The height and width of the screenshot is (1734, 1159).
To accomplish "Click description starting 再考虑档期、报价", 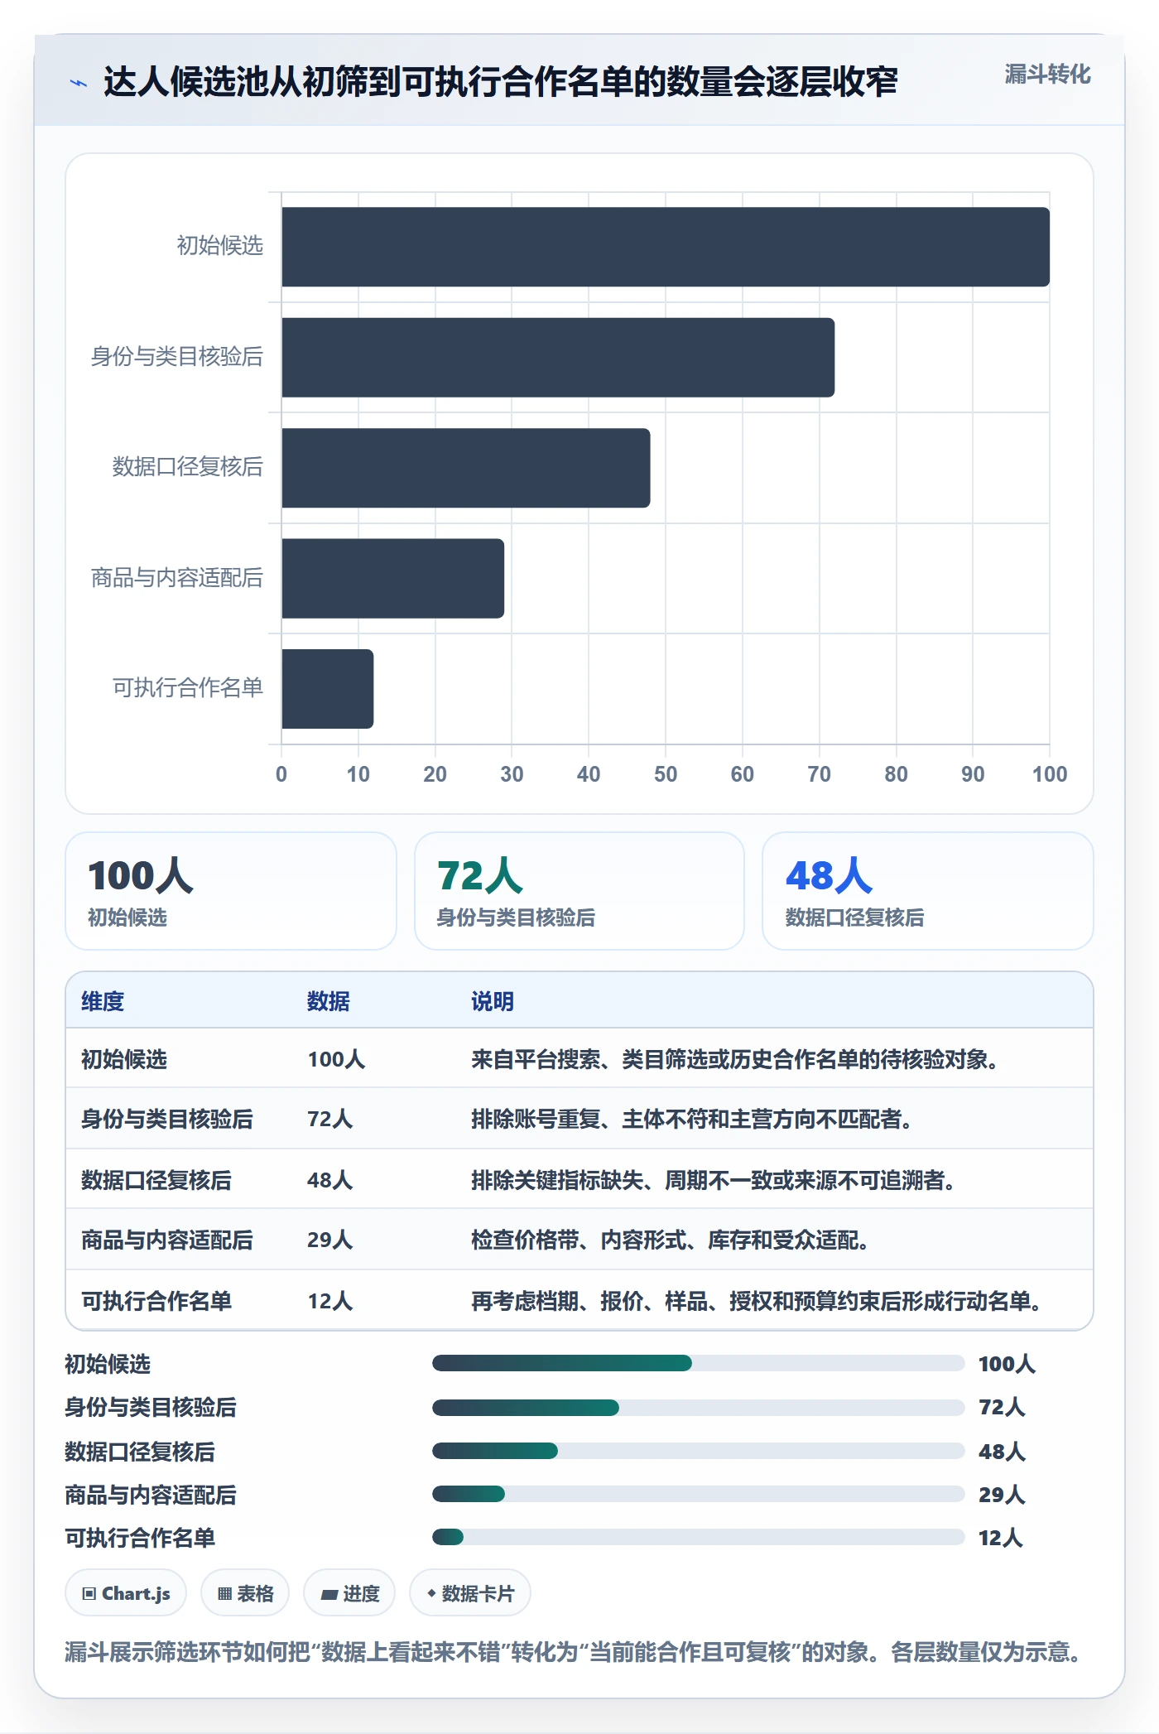I will click(x=757, y=1301).
